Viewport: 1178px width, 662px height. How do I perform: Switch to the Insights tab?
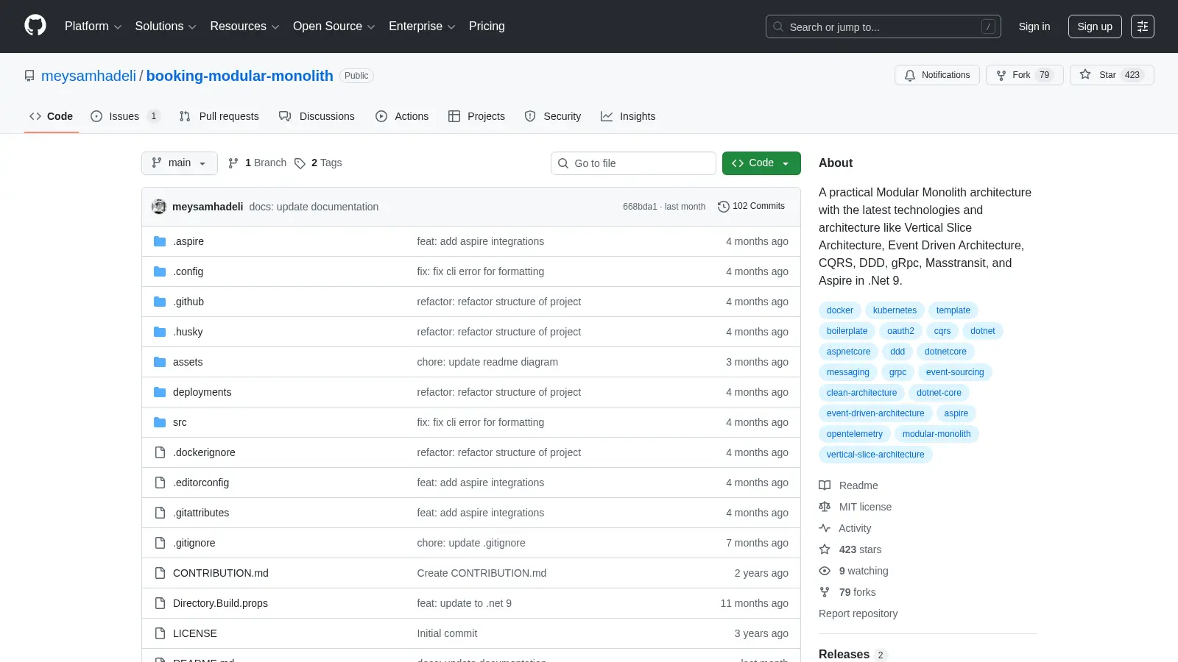[x=628, y=116]
